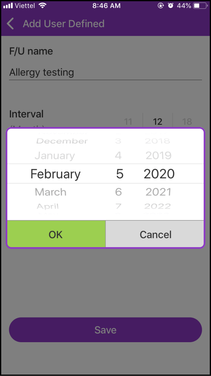211x376 pixels.
Task: Confirm the date with OK button
Action: tap(56, 234)
